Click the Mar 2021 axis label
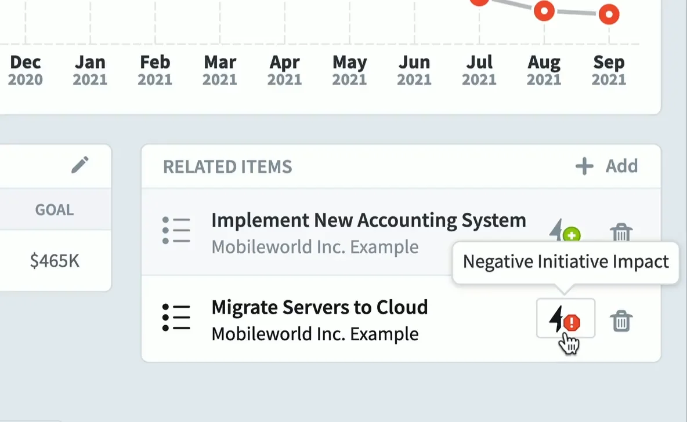The image size is (687, 422). coord(220,70)
